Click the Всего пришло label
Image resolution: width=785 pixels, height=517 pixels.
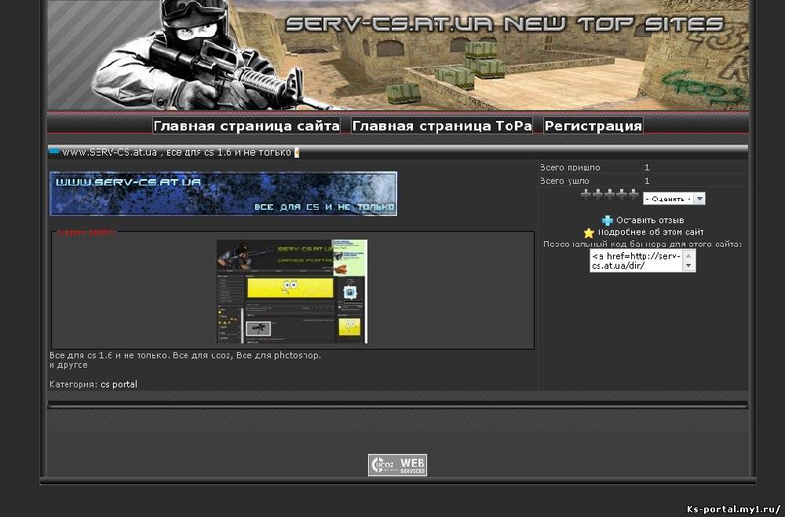570,167
